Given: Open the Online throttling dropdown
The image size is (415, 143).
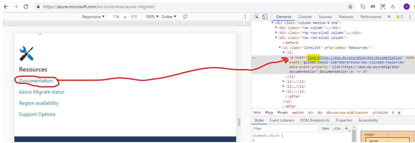Looking at the screenshot, I should point(169,17).
